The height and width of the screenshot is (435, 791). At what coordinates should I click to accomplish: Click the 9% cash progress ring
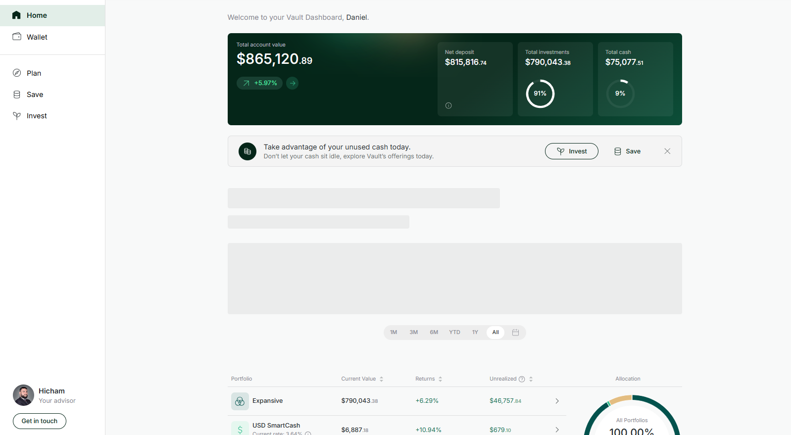(620, 94)
